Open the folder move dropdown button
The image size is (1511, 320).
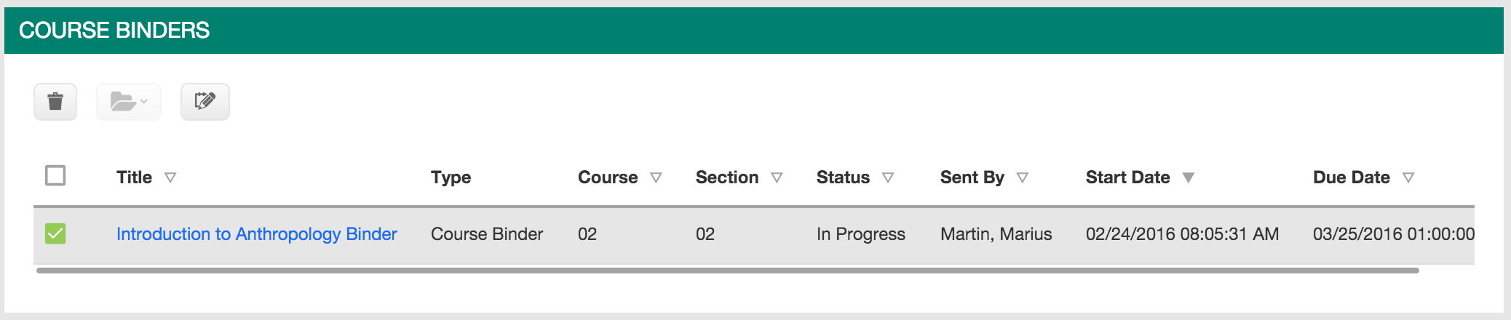[129, 102]
